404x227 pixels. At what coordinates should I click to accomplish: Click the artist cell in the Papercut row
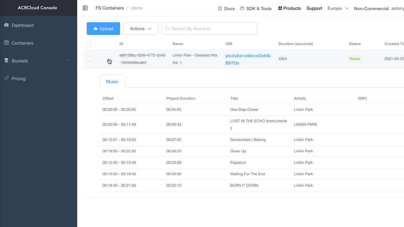pos(304,163)
